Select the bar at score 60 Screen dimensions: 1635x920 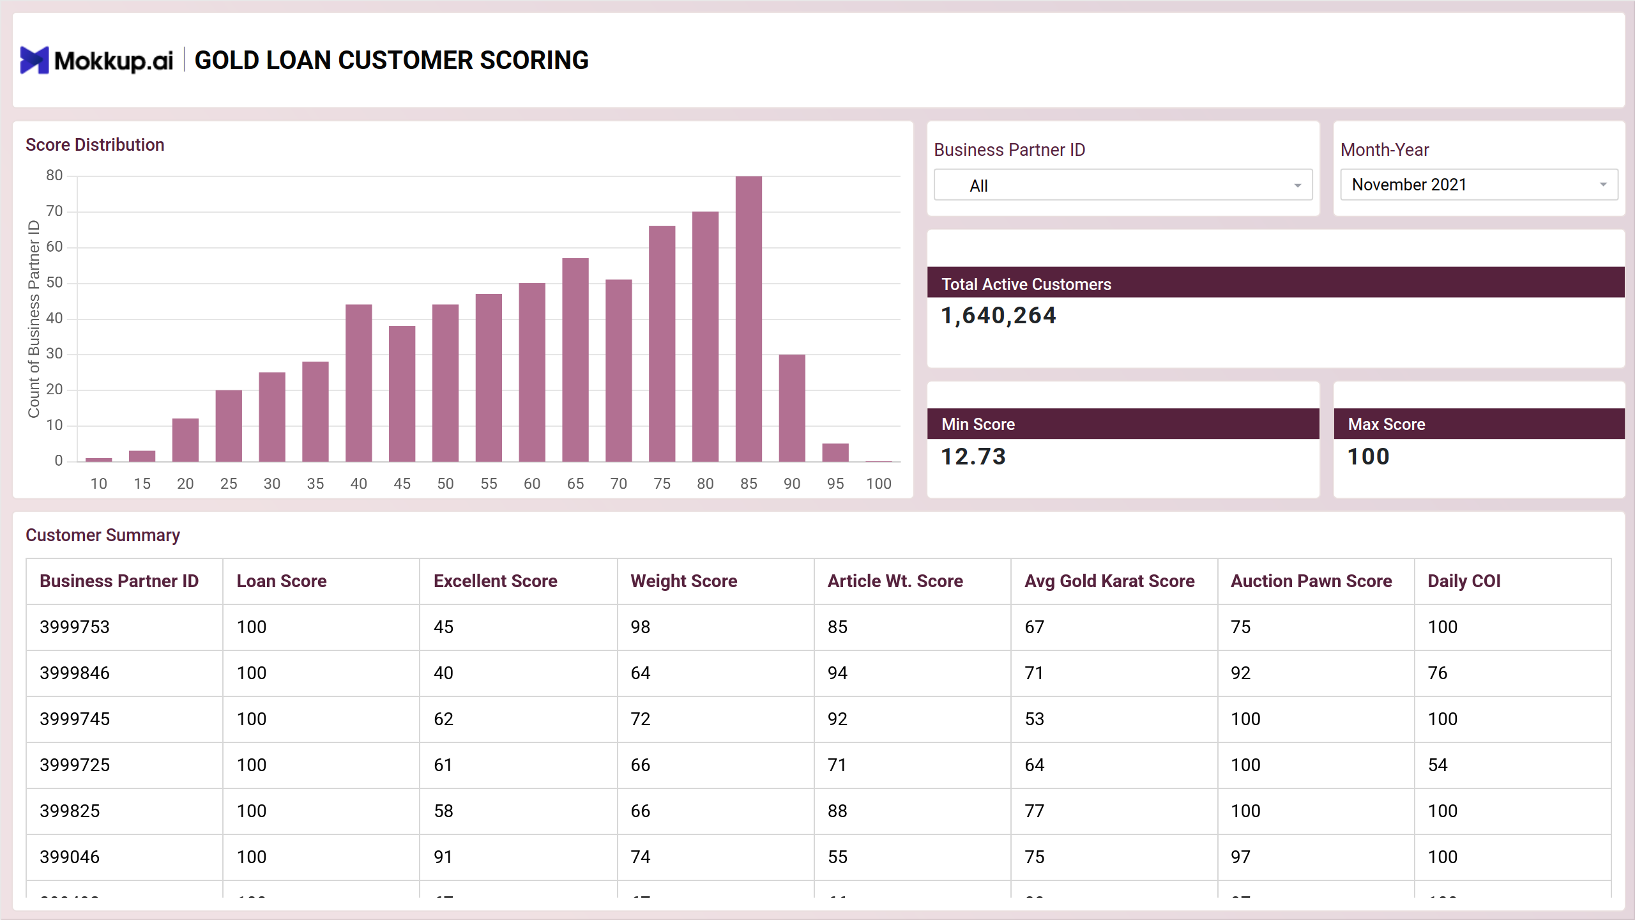532,372
